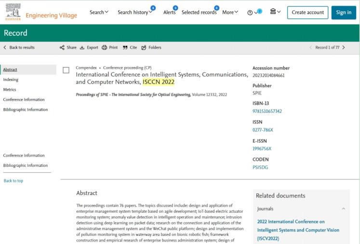This screenshot has width=360, height=244.
Task: Click the Create account button
Action: pos(307,12)
